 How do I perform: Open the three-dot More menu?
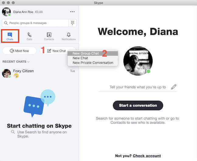(72, 12)
